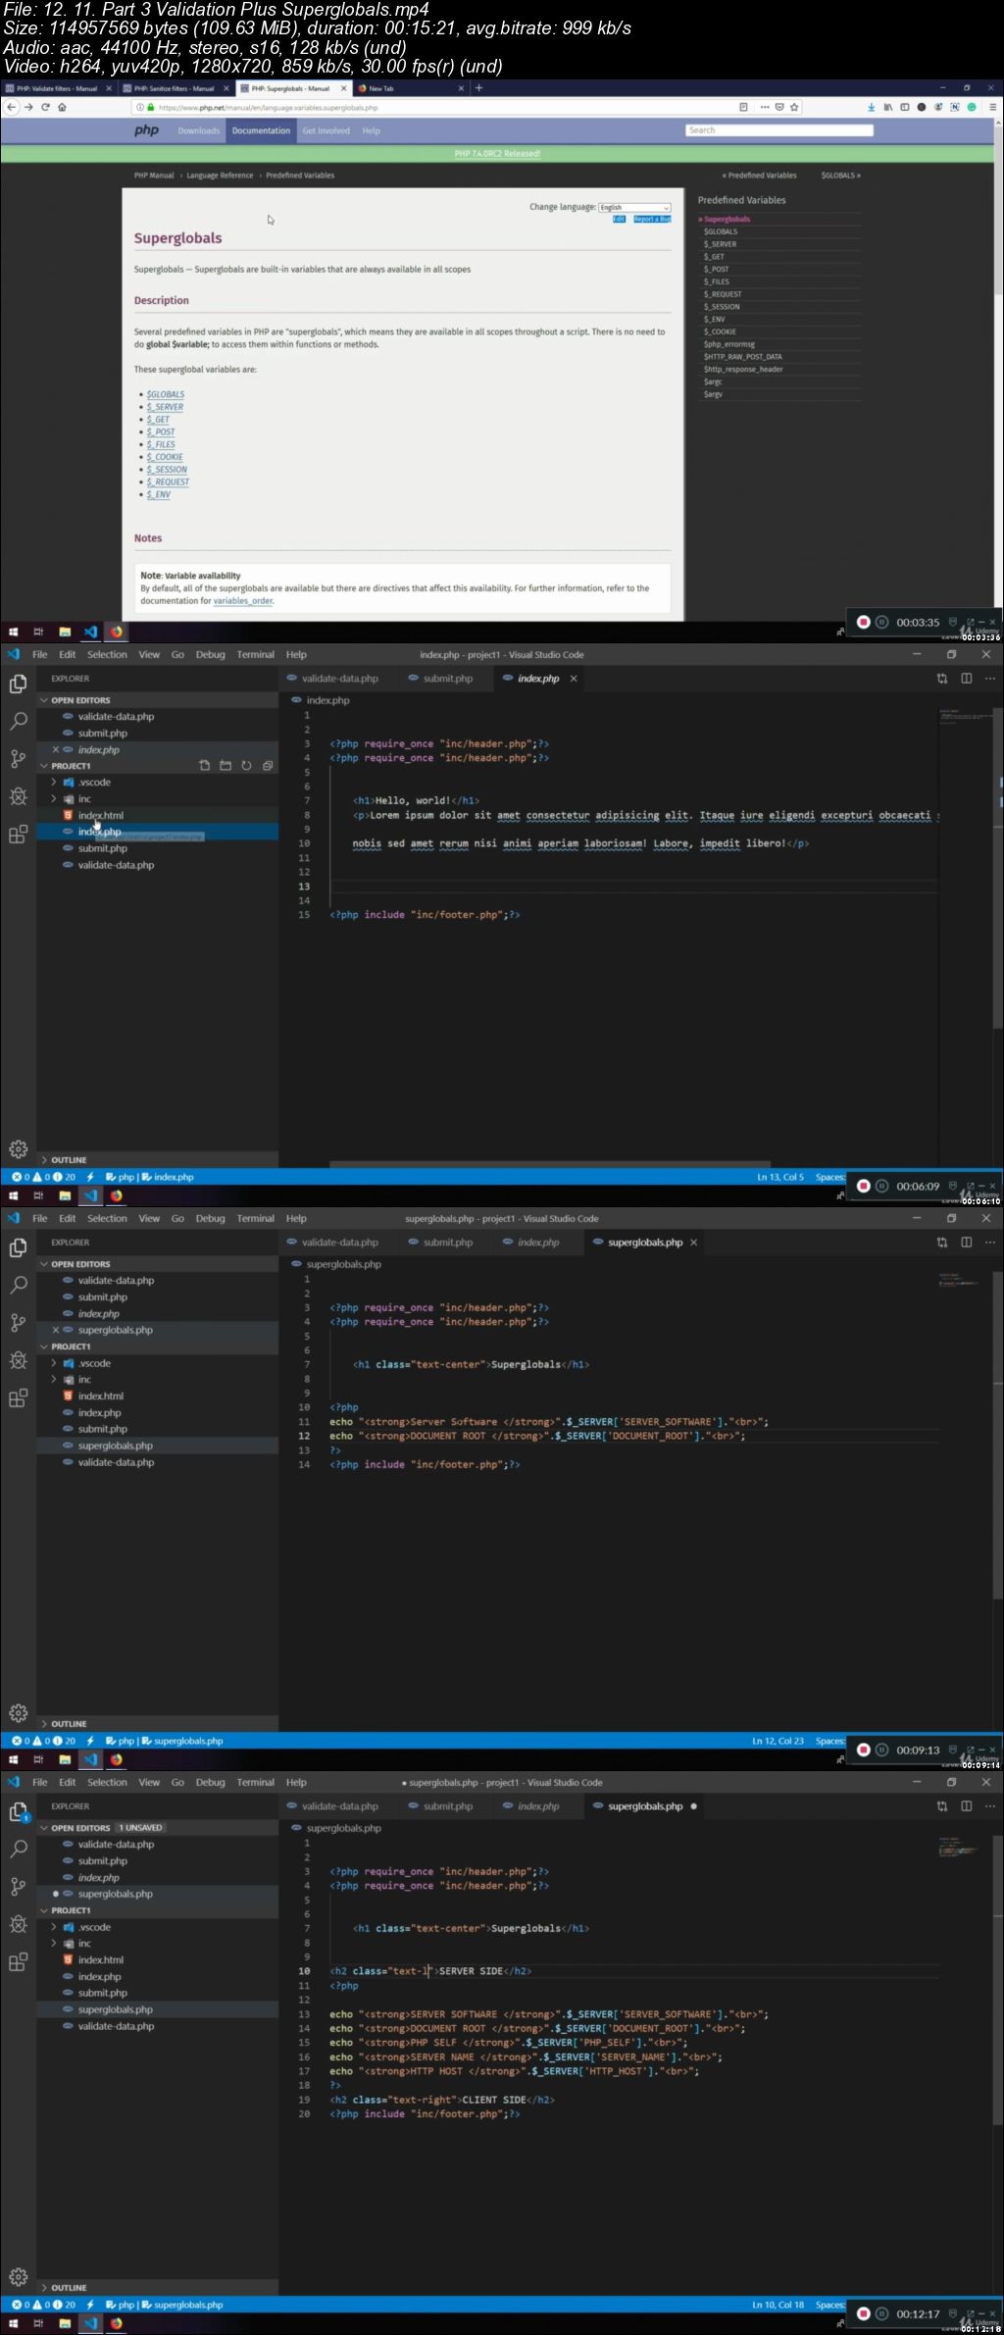Screen dimensions: 1004x2335
Task: Open Extensions view in the index.php VS Code window
Action: pos(18,834)
